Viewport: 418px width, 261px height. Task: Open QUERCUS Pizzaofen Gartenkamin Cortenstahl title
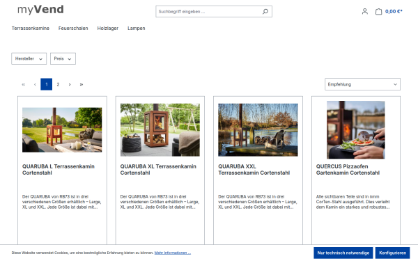[348, 169]
